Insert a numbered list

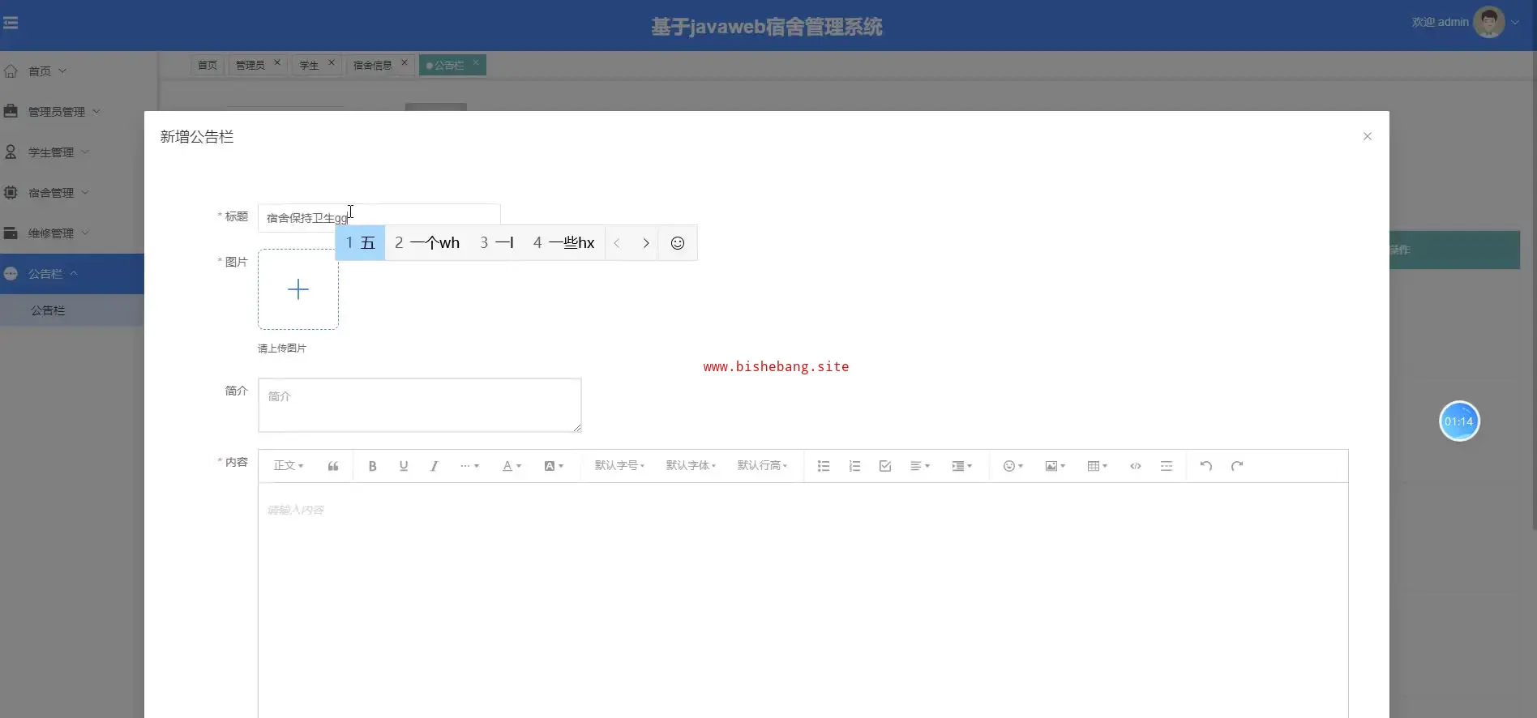(x=854, y=466)
